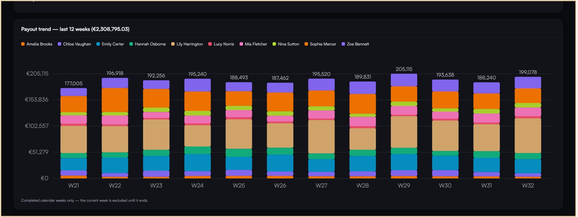Click the €102,557 y-axis label
This screenshot has height=217, width=578.
[36, 126]
